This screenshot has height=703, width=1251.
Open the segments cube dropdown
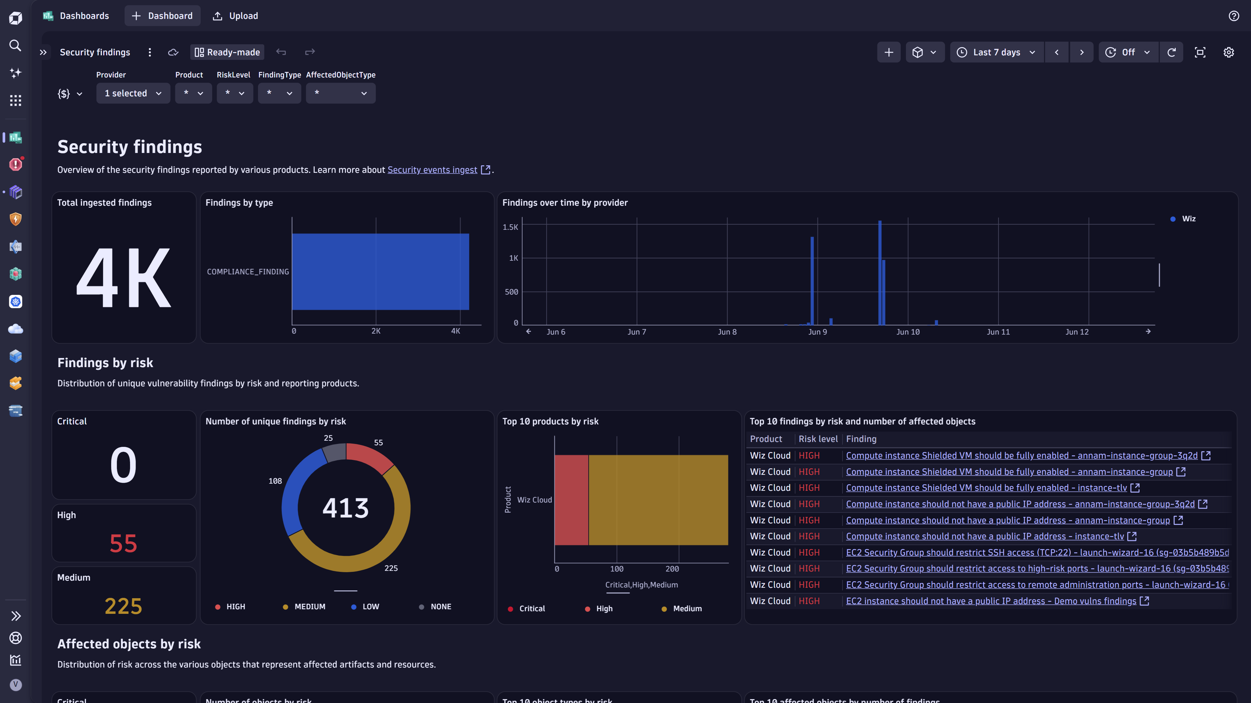[925, 52]
